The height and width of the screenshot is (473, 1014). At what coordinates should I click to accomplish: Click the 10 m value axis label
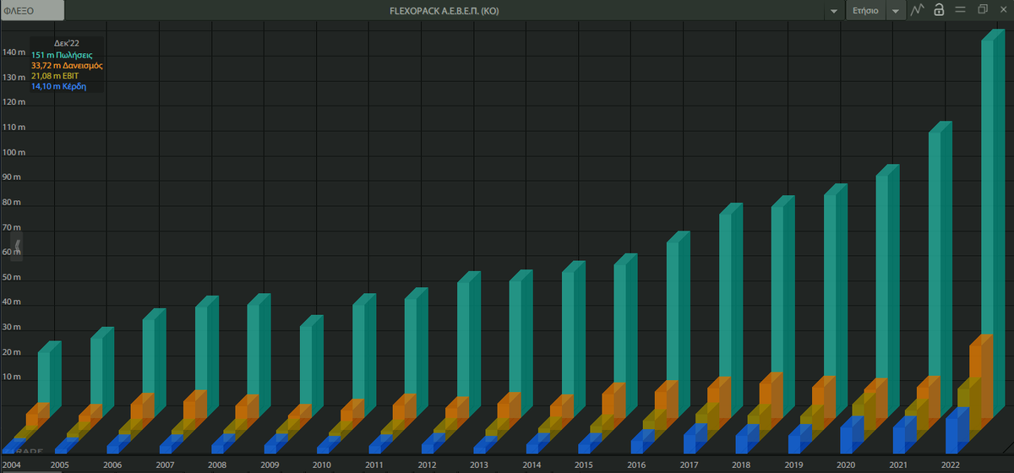[13, 377]
